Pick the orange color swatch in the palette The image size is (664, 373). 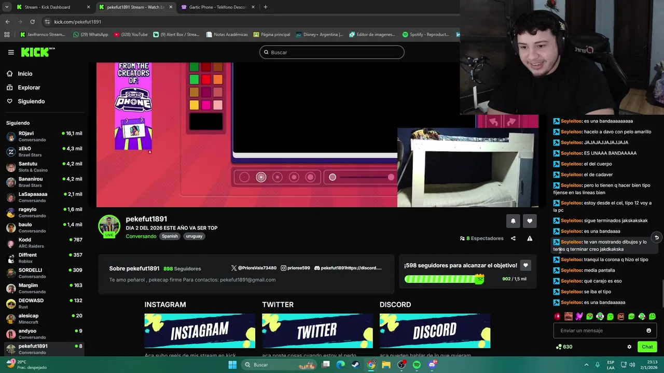tap(218, 79)
